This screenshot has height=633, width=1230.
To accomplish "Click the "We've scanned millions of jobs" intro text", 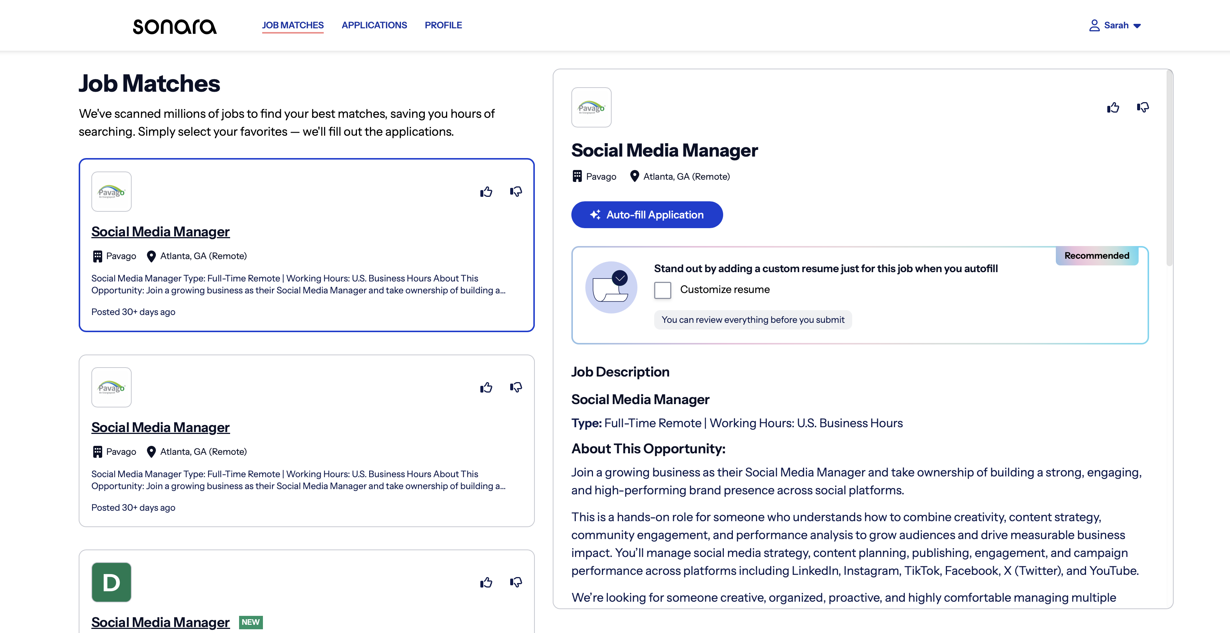I will (286, 123).
